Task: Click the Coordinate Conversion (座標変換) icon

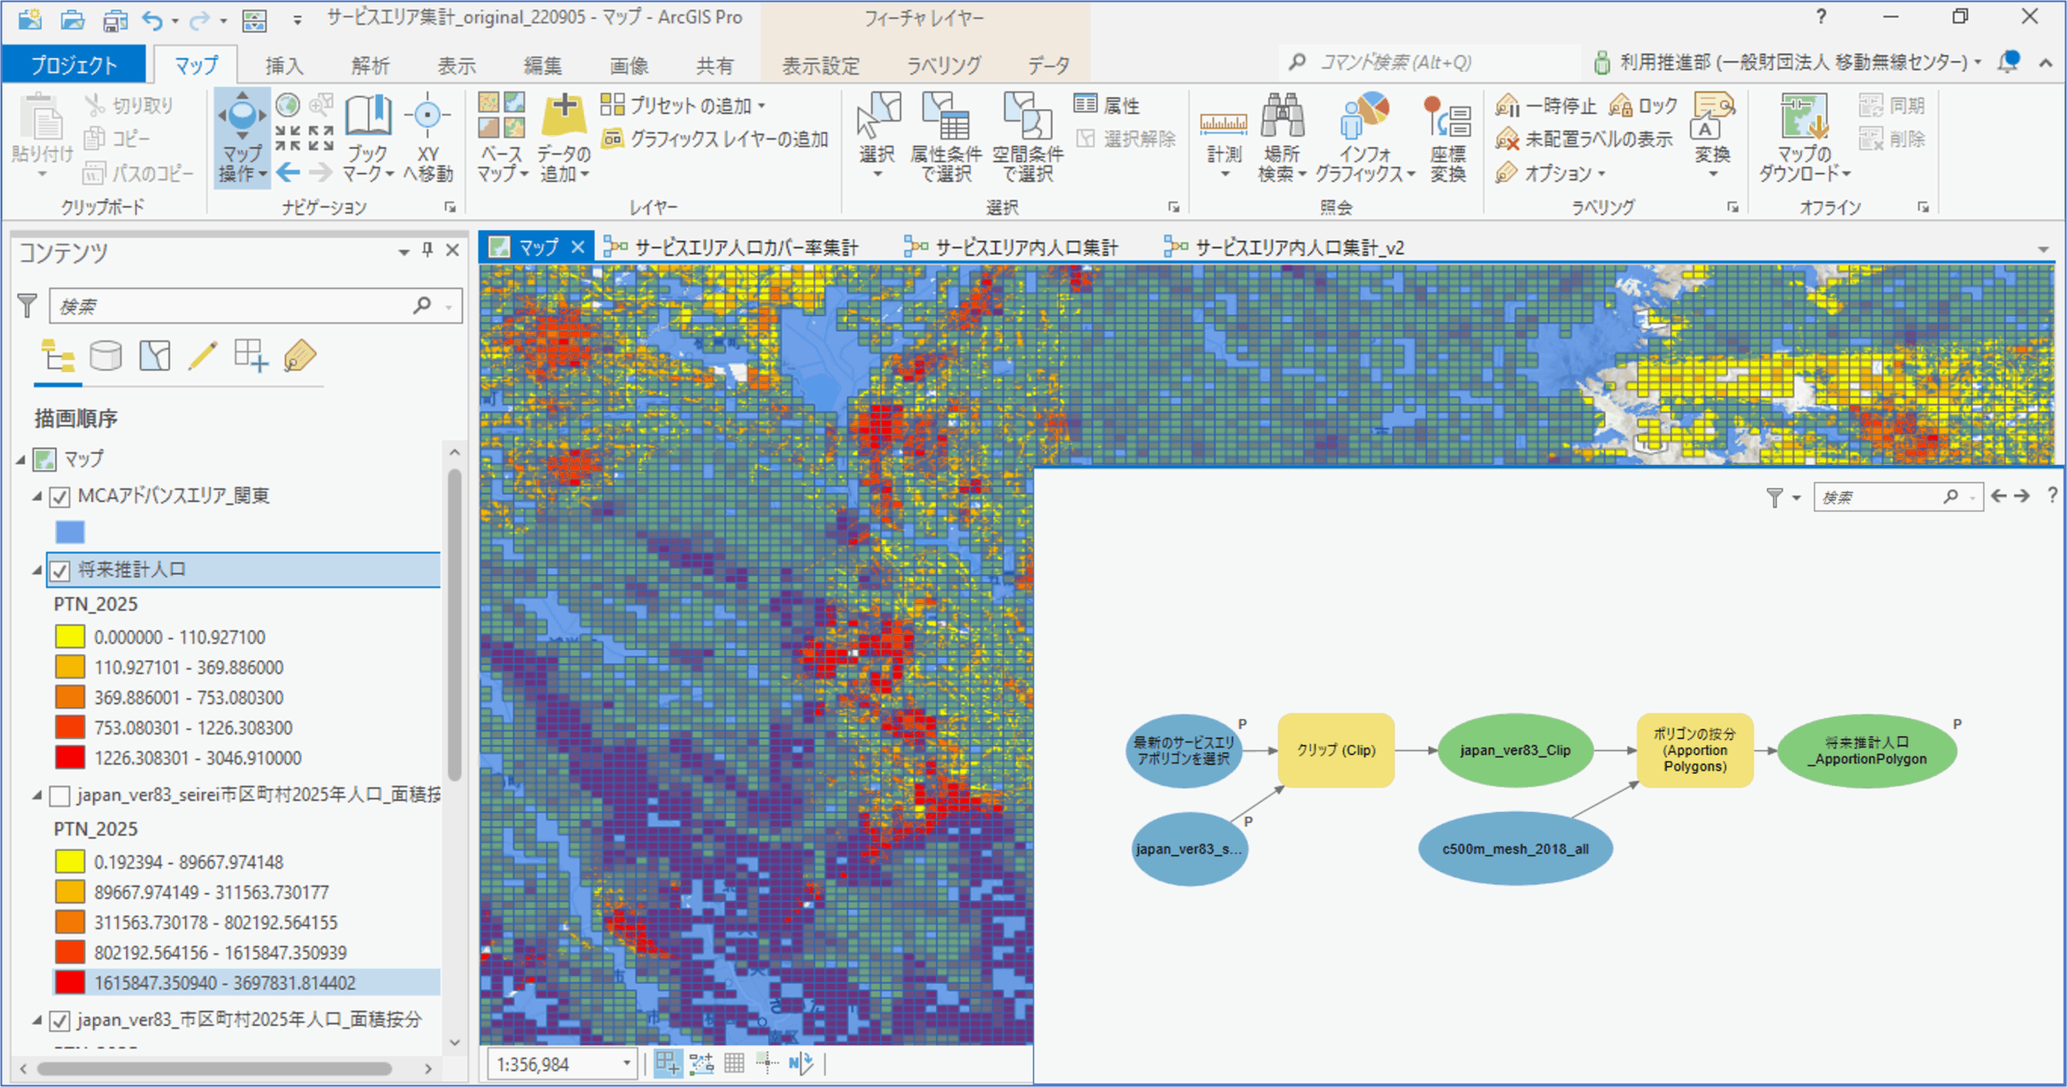Action: tap(1447, 117)
